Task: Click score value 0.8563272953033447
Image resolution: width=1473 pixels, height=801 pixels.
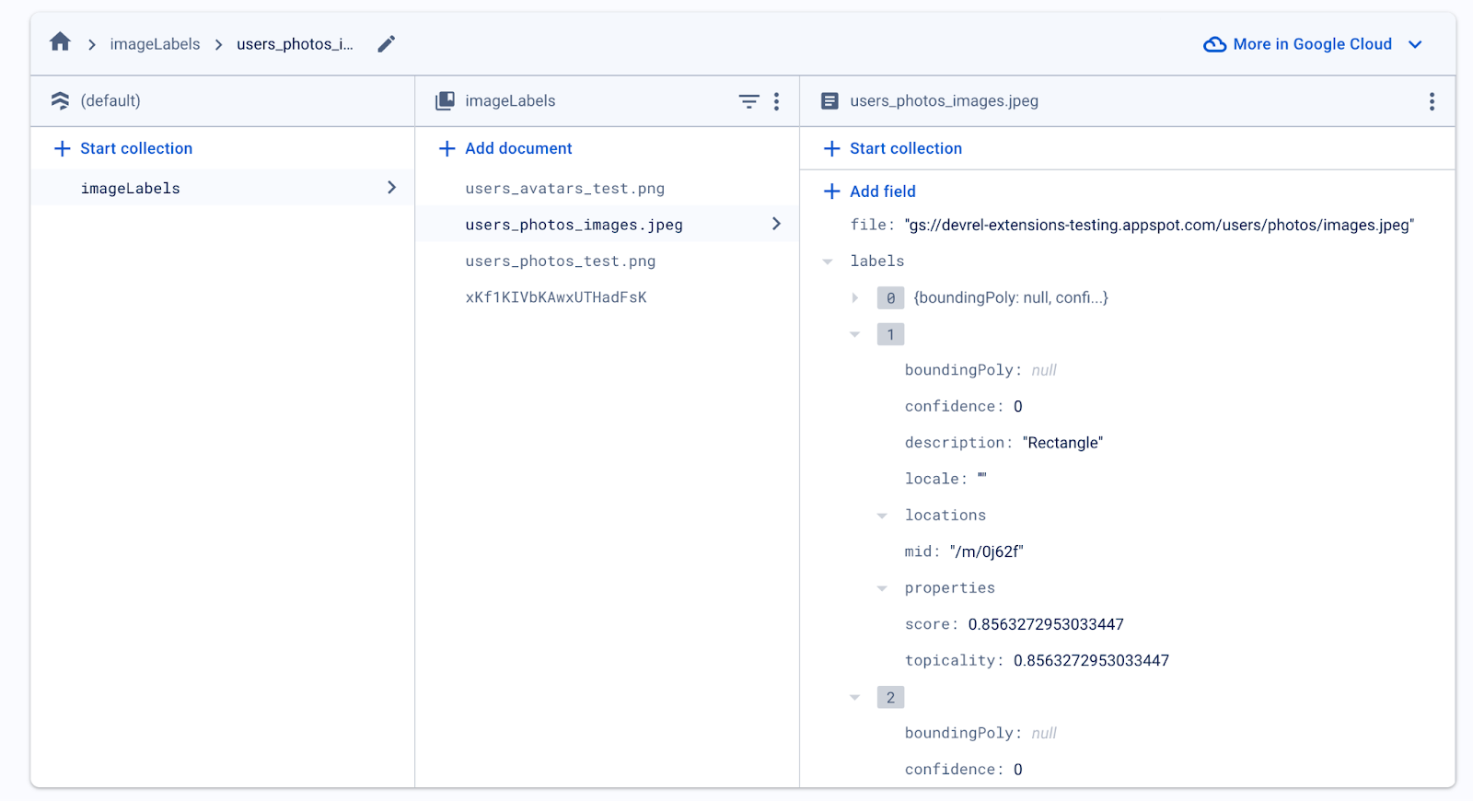Action: [1046, 624]
